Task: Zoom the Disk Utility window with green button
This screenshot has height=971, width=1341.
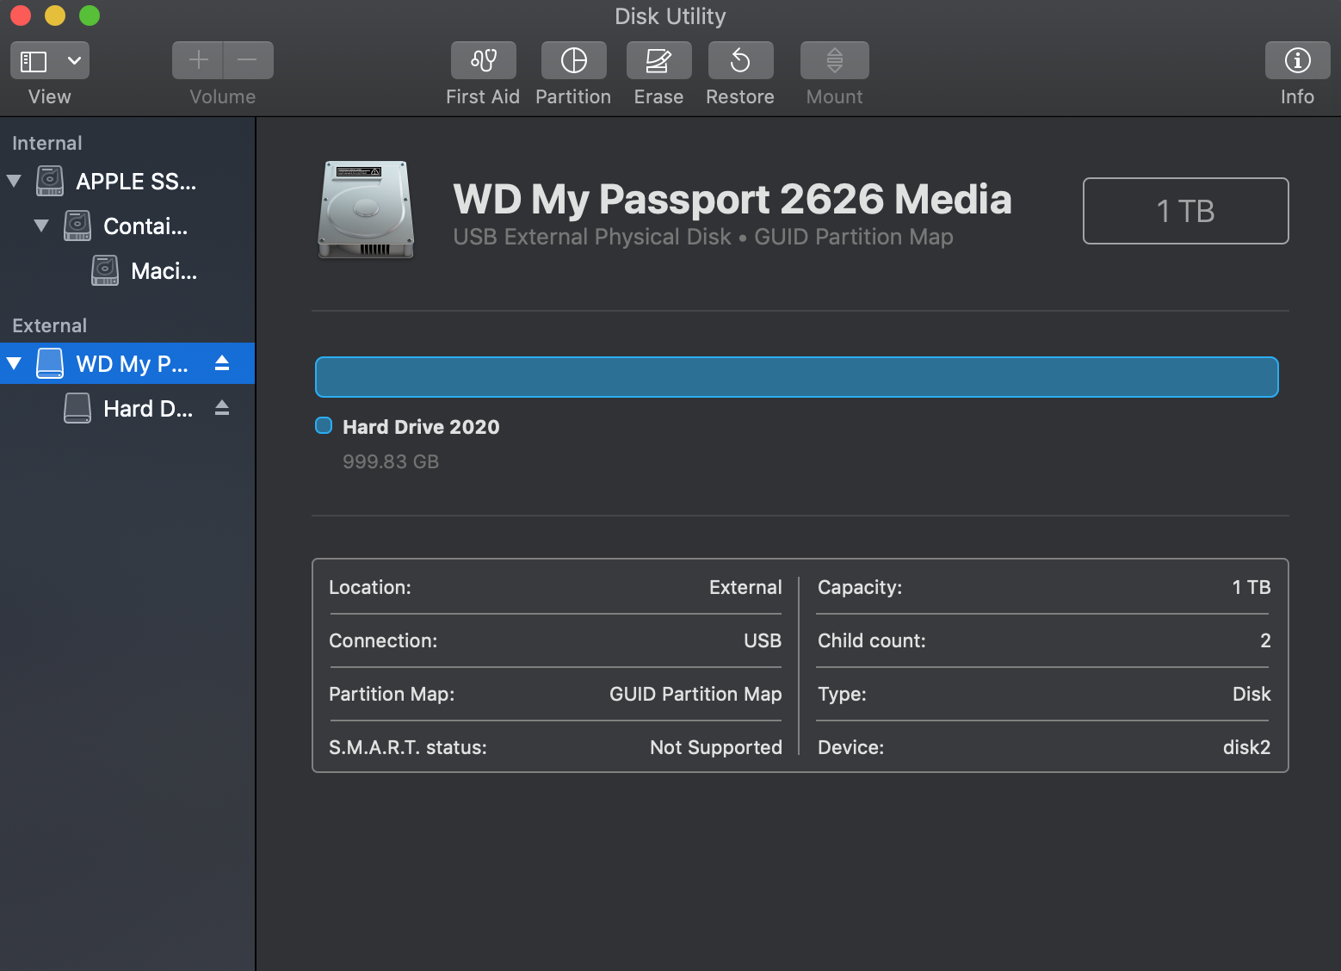Action: click(x=90, y=15)
